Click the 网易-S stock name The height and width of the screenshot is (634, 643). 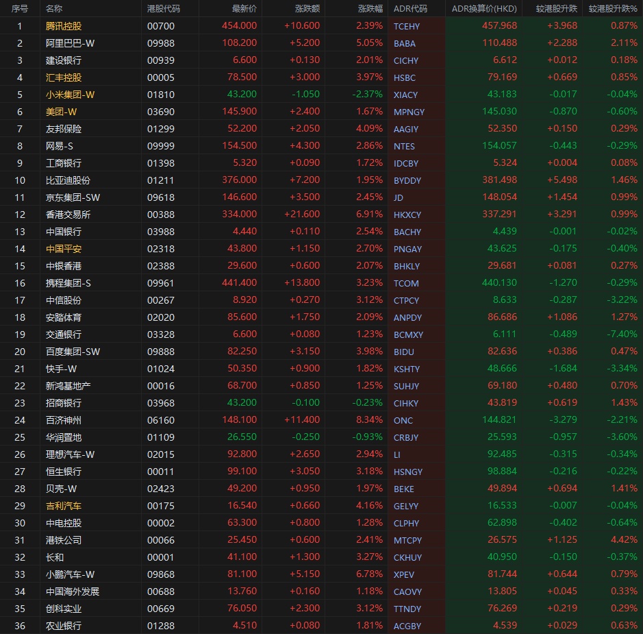point(60,146)
